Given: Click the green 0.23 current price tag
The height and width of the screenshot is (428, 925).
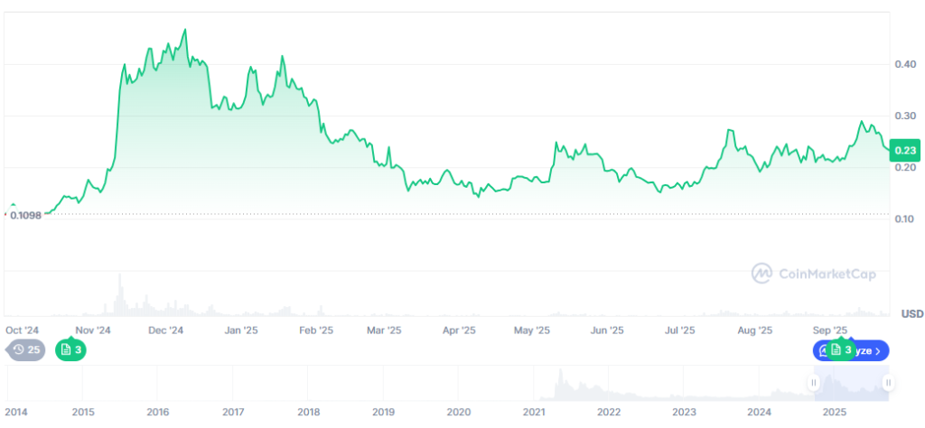Looking at the screenshot, I should (904, 151).
